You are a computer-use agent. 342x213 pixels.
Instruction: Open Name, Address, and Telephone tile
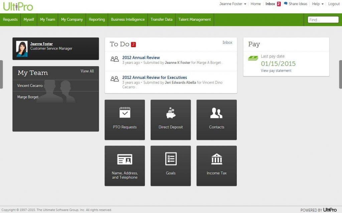pyautogui.click(x=125, y=166)
